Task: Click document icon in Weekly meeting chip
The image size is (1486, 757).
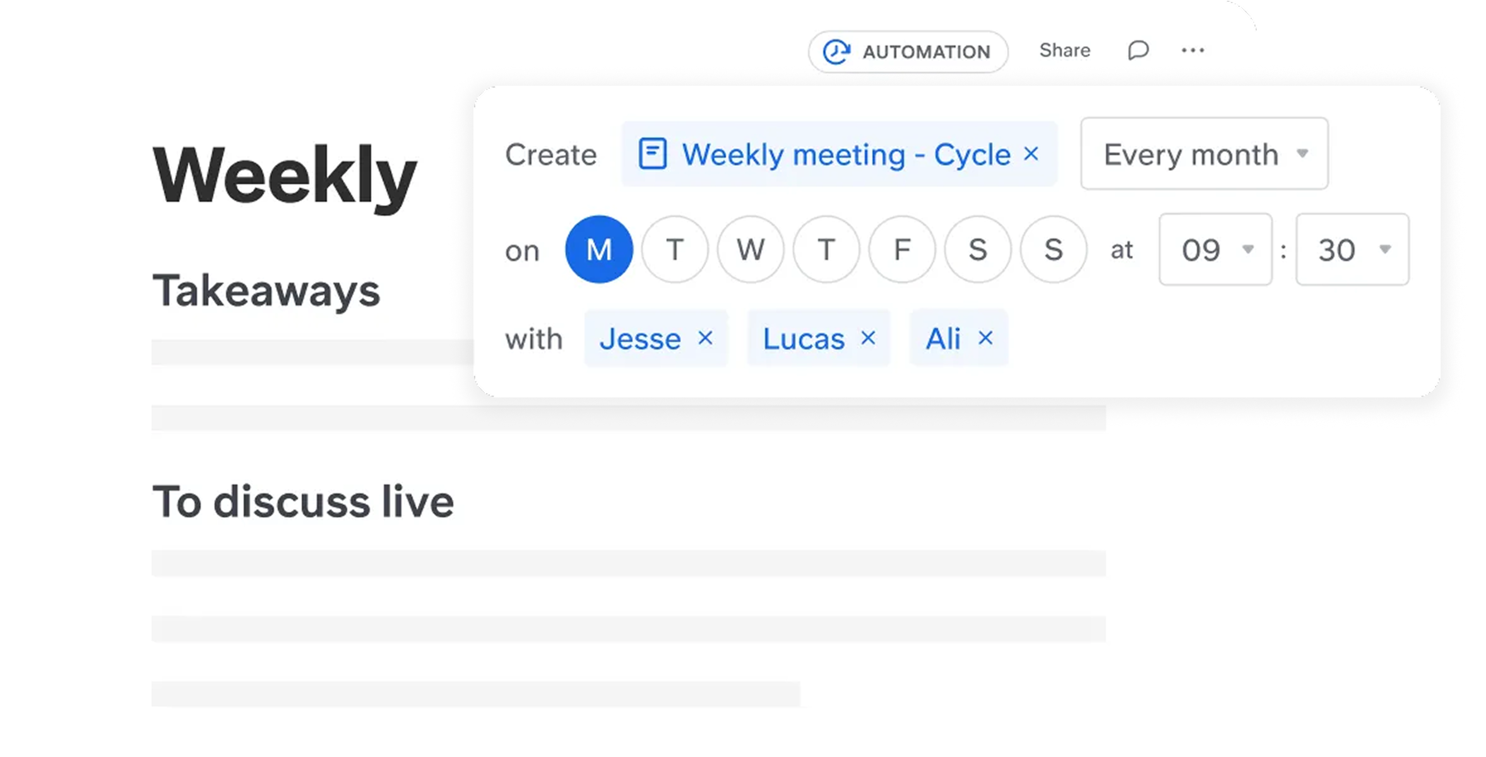Action: click(x=652, y=154)
